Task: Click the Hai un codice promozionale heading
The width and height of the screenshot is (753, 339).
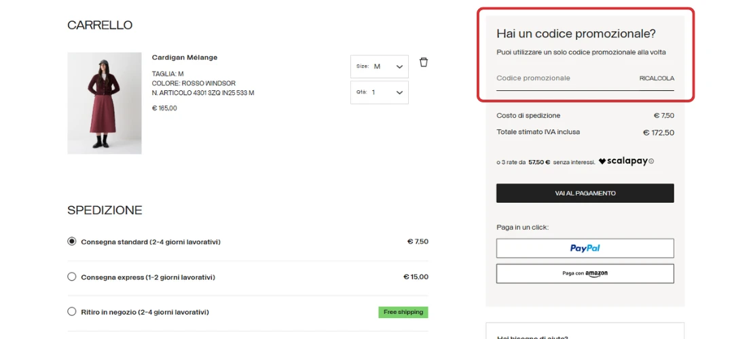Action: pos(576,34)
